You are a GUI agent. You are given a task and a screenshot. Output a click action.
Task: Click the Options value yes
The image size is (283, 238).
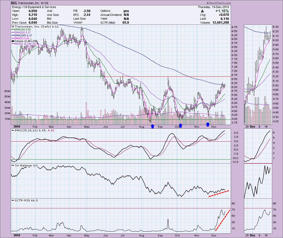click(126, 11)
